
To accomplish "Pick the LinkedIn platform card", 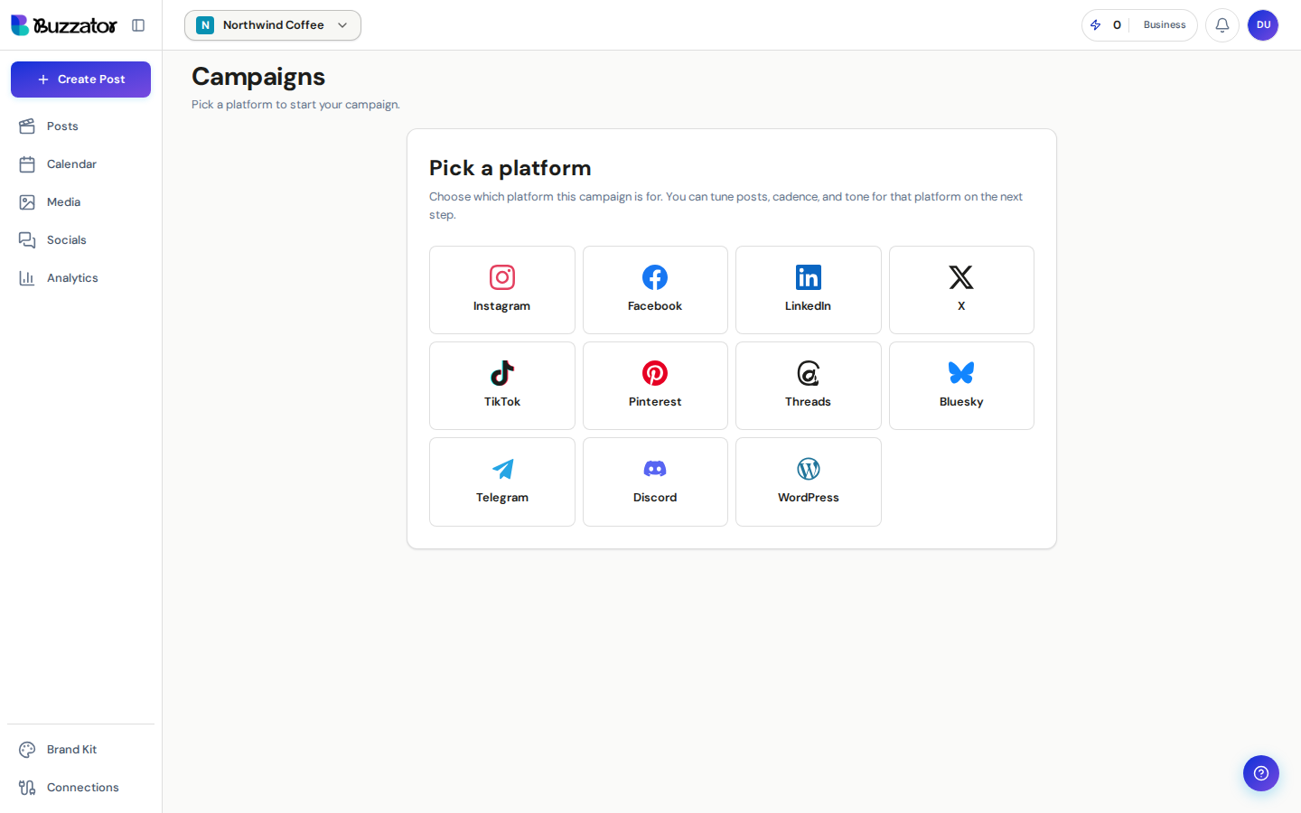I will pos(808,290).
